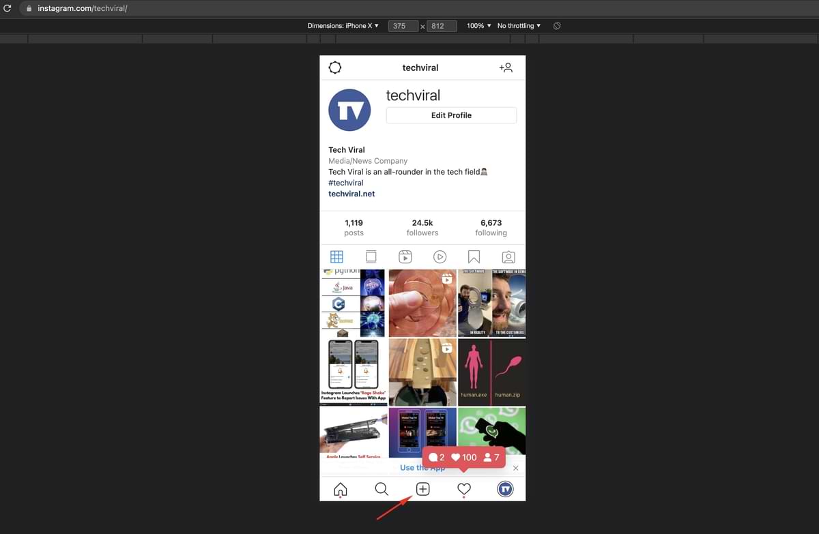The height and width of the screenshot is (534, 819).
Task: Open the Tagged photos tab
Action: click(508, 257)
